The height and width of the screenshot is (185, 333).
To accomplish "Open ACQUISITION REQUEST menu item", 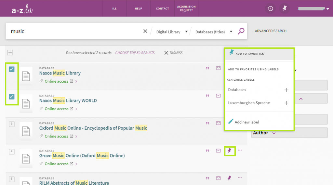I will pos(186,8).
